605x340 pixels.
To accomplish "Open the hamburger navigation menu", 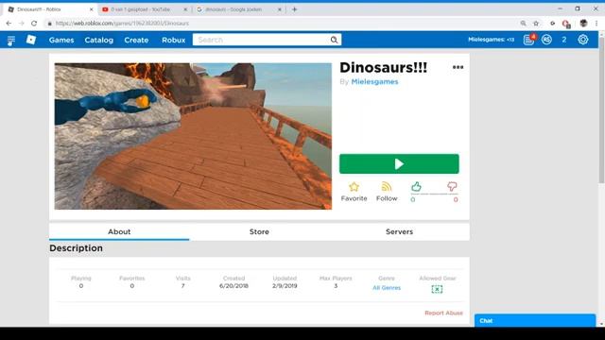I will click(x=10, y=40).
